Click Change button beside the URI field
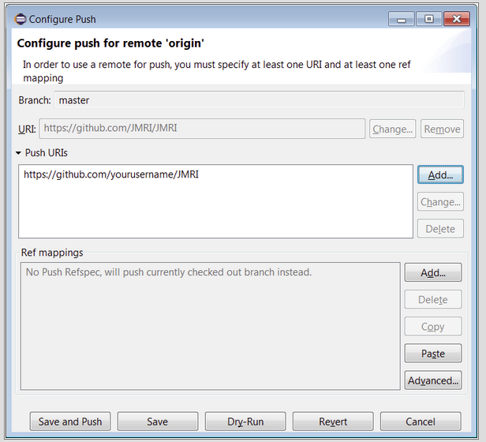 pyautogui.click(x=393, y=129)
